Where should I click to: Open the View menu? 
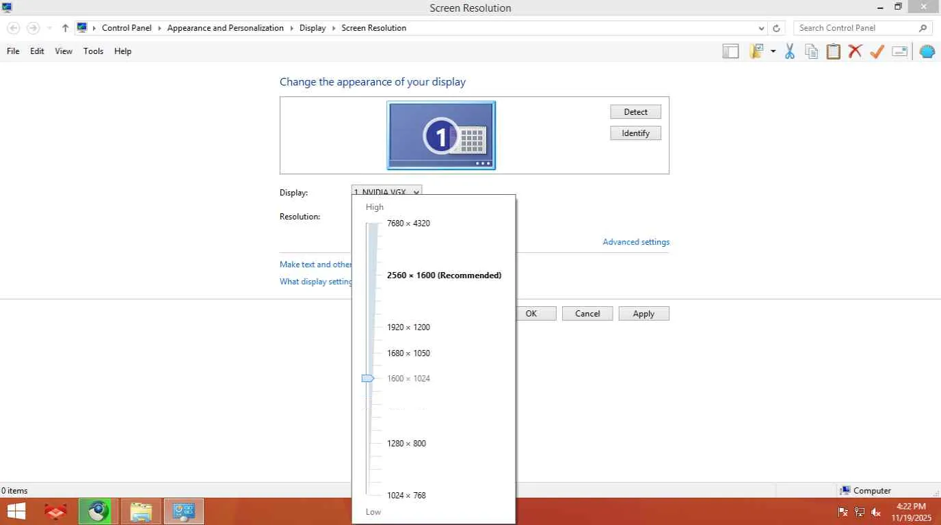tap(64, 51)
